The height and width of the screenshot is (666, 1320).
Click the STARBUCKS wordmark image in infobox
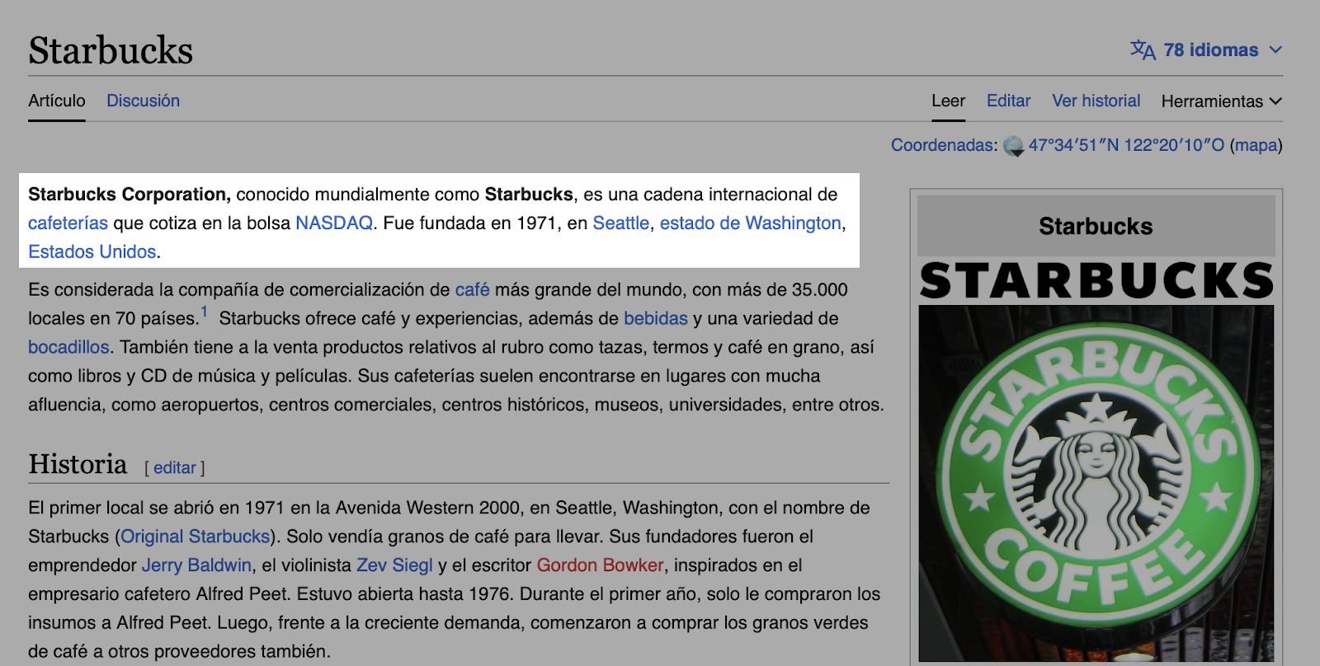[1096, 280]
